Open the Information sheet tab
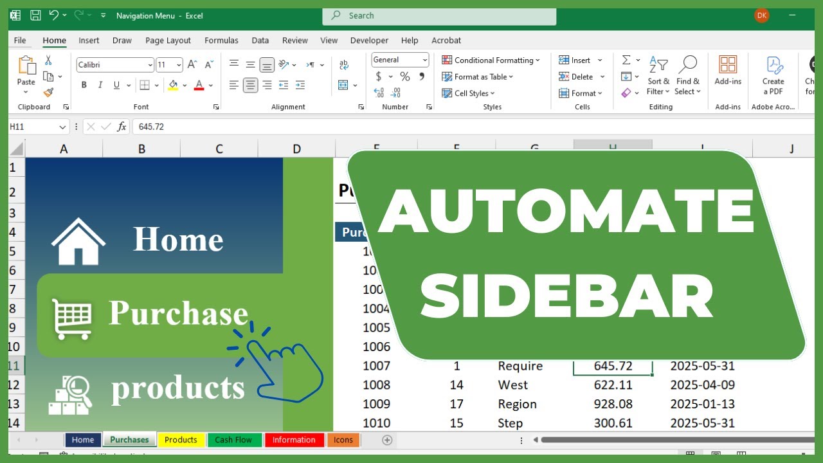The height and width of the screenshot is (463, 823). click(x=294, y=440)
